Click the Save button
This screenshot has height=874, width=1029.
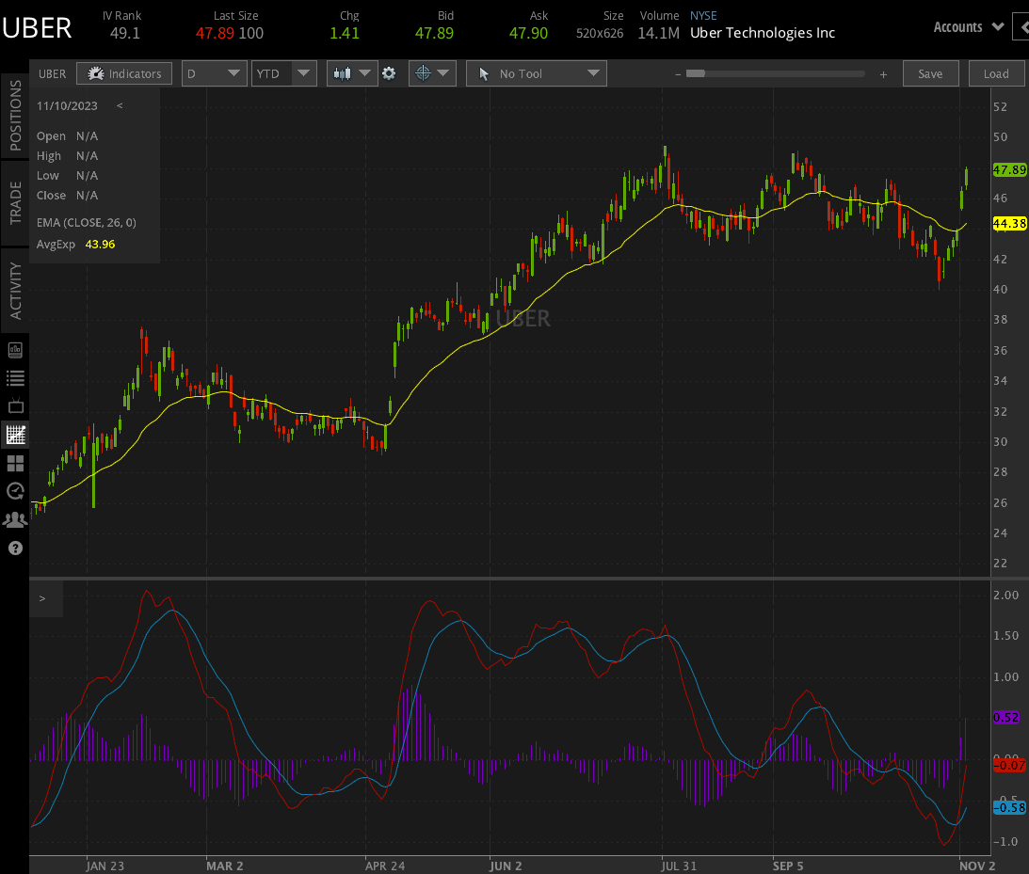coord(930,73)
